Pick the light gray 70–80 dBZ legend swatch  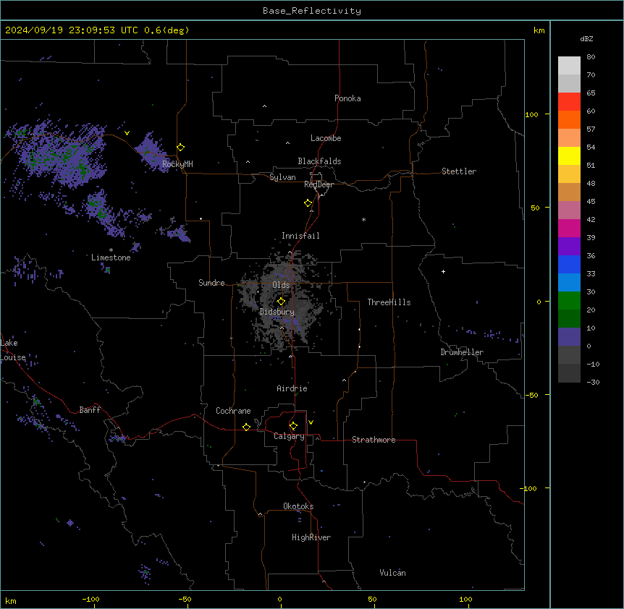click(569, 66)
